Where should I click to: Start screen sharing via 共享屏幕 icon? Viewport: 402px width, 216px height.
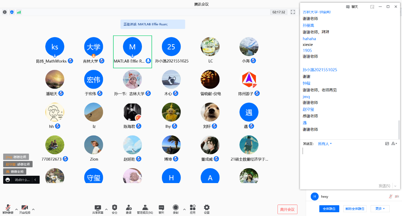coord(98,208)
